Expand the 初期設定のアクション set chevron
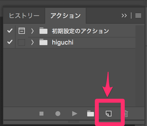The height and width of the screenshot is (126, 147). [x=32, y=31]
